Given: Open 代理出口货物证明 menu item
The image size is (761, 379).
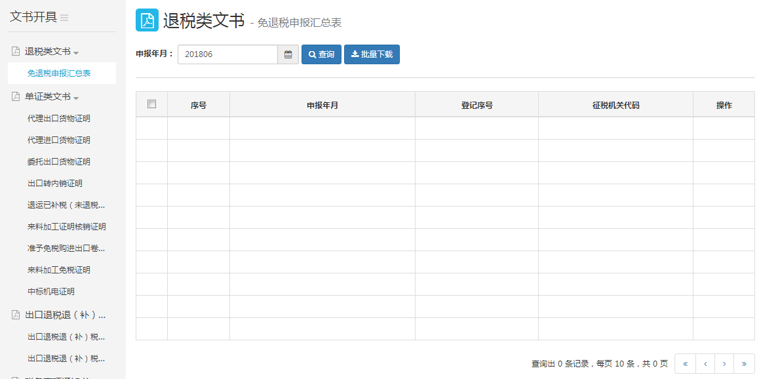Looking at the screenshot, I should (59, 119).
